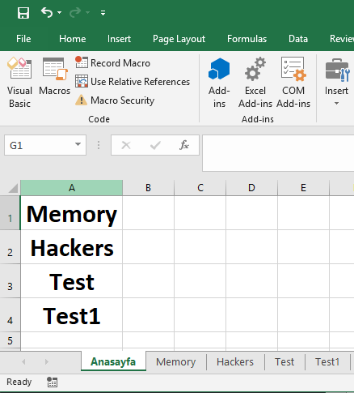Viewport: 354px width, 393px height.
Task: Select column B header
Action: click(148, 188)
